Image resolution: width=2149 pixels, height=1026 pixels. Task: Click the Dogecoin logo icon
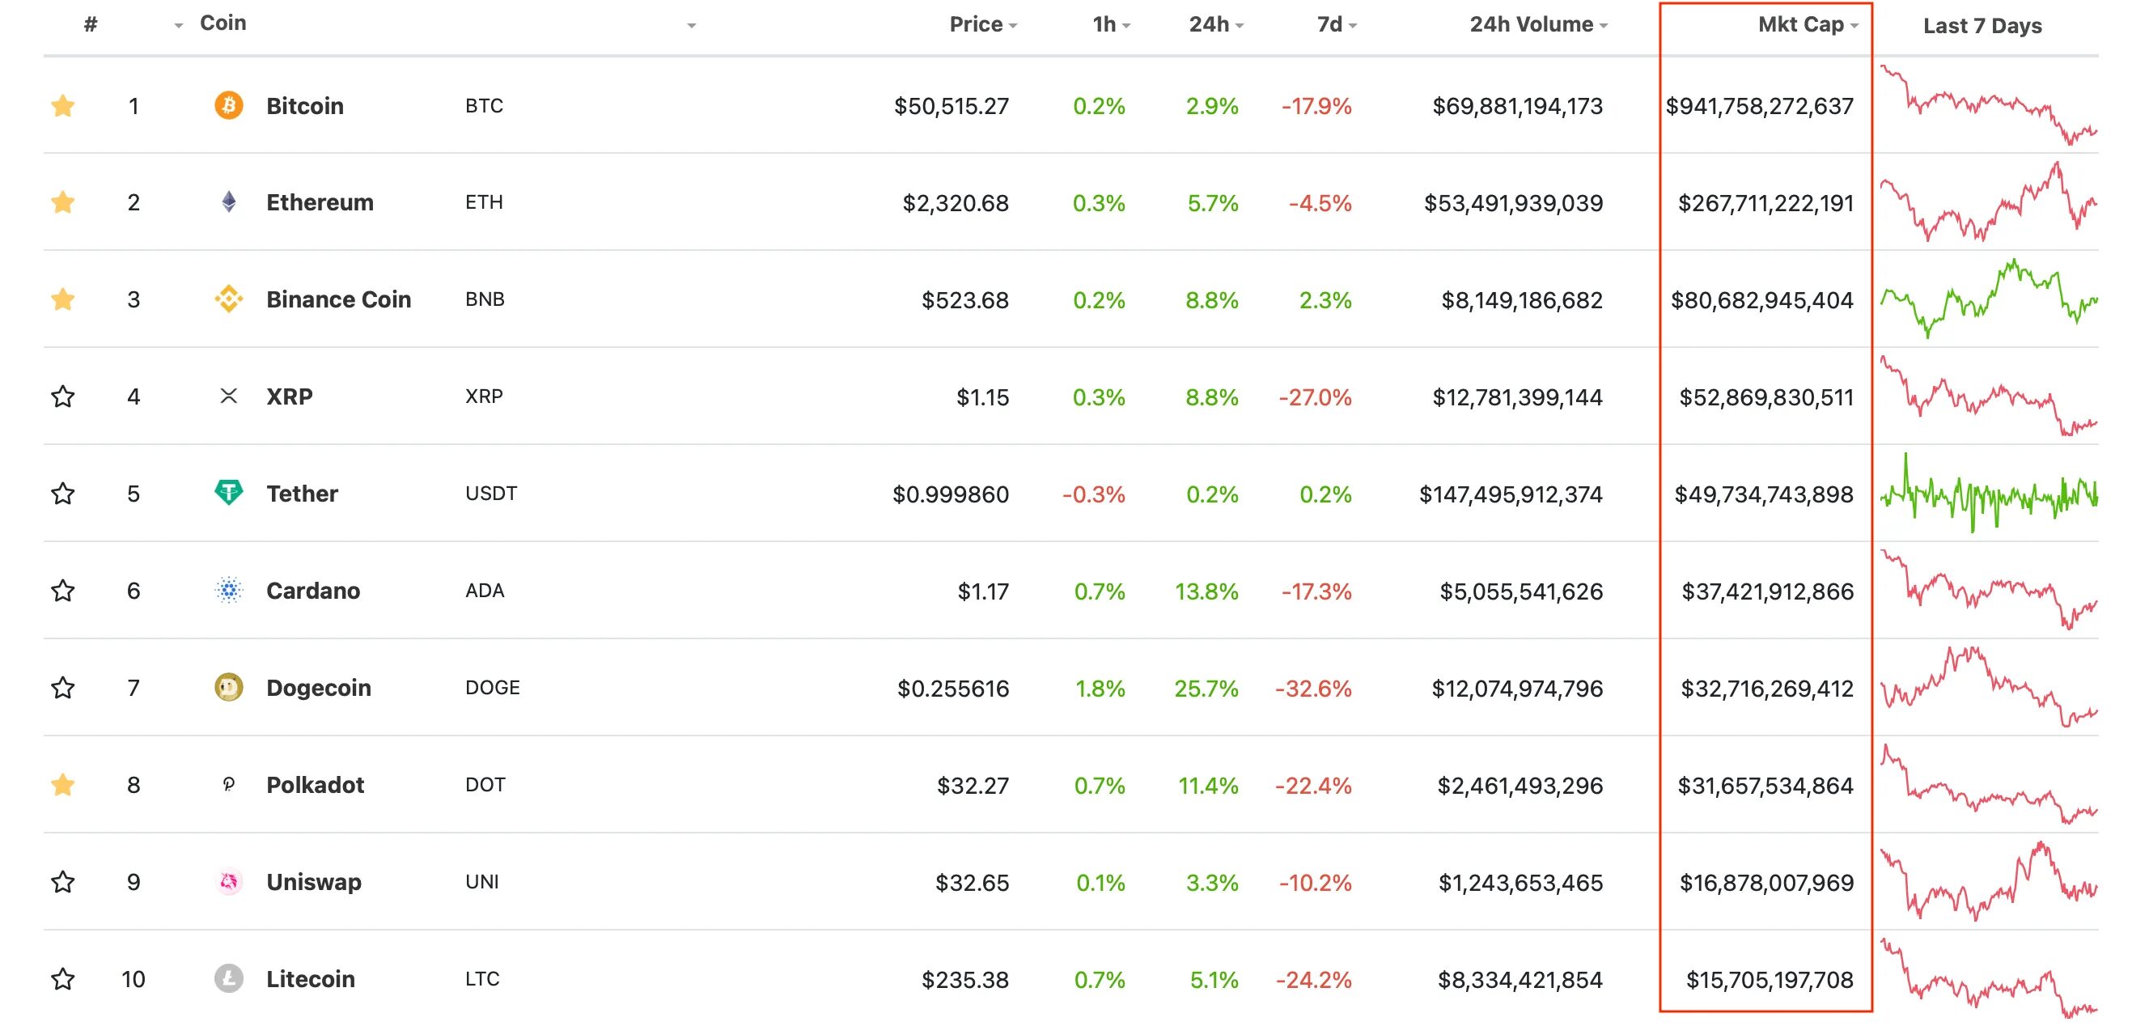(x=229, y=687)
